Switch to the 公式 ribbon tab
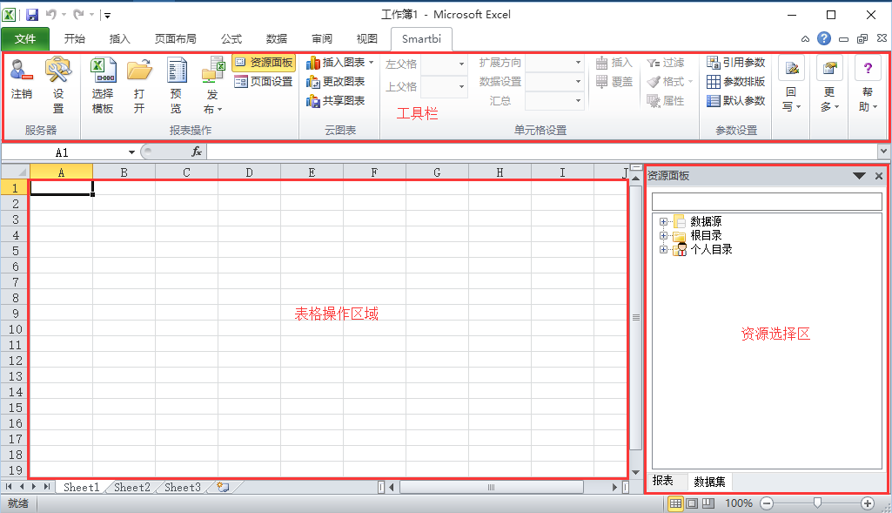The height and width of the screenshot is (513, 892). coord(231,38)
